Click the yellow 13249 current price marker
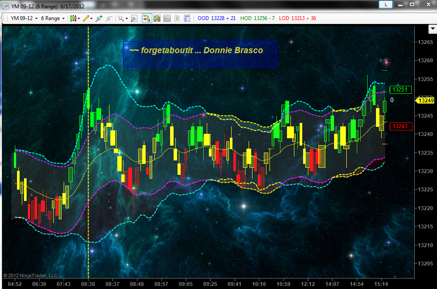The image size is (437, 289). pyautogui.click(x=425, y=101)
